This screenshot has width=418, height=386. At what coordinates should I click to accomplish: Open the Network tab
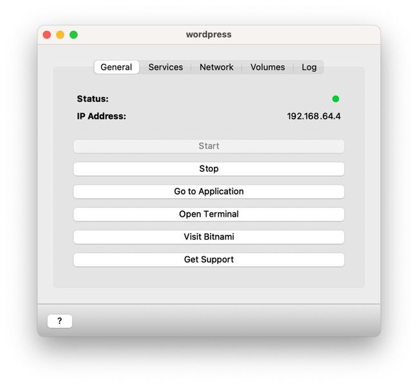tap(216, 67)
